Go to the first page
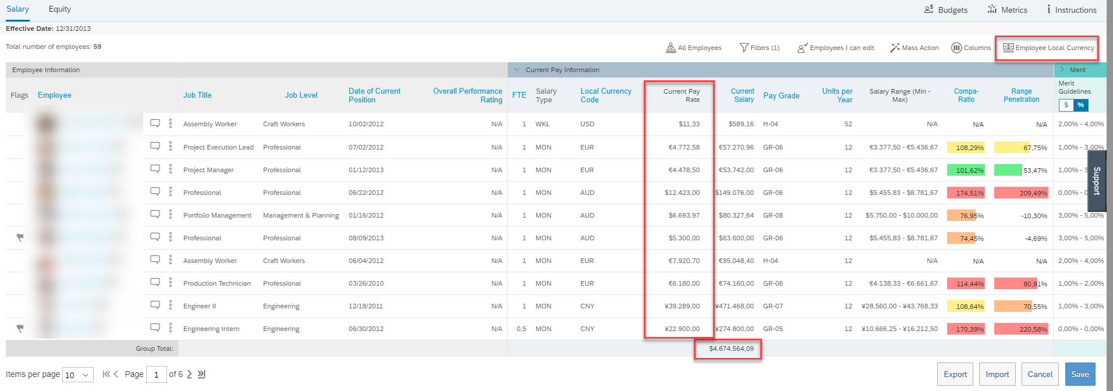Screen dimensions: 1113x391 106,374
